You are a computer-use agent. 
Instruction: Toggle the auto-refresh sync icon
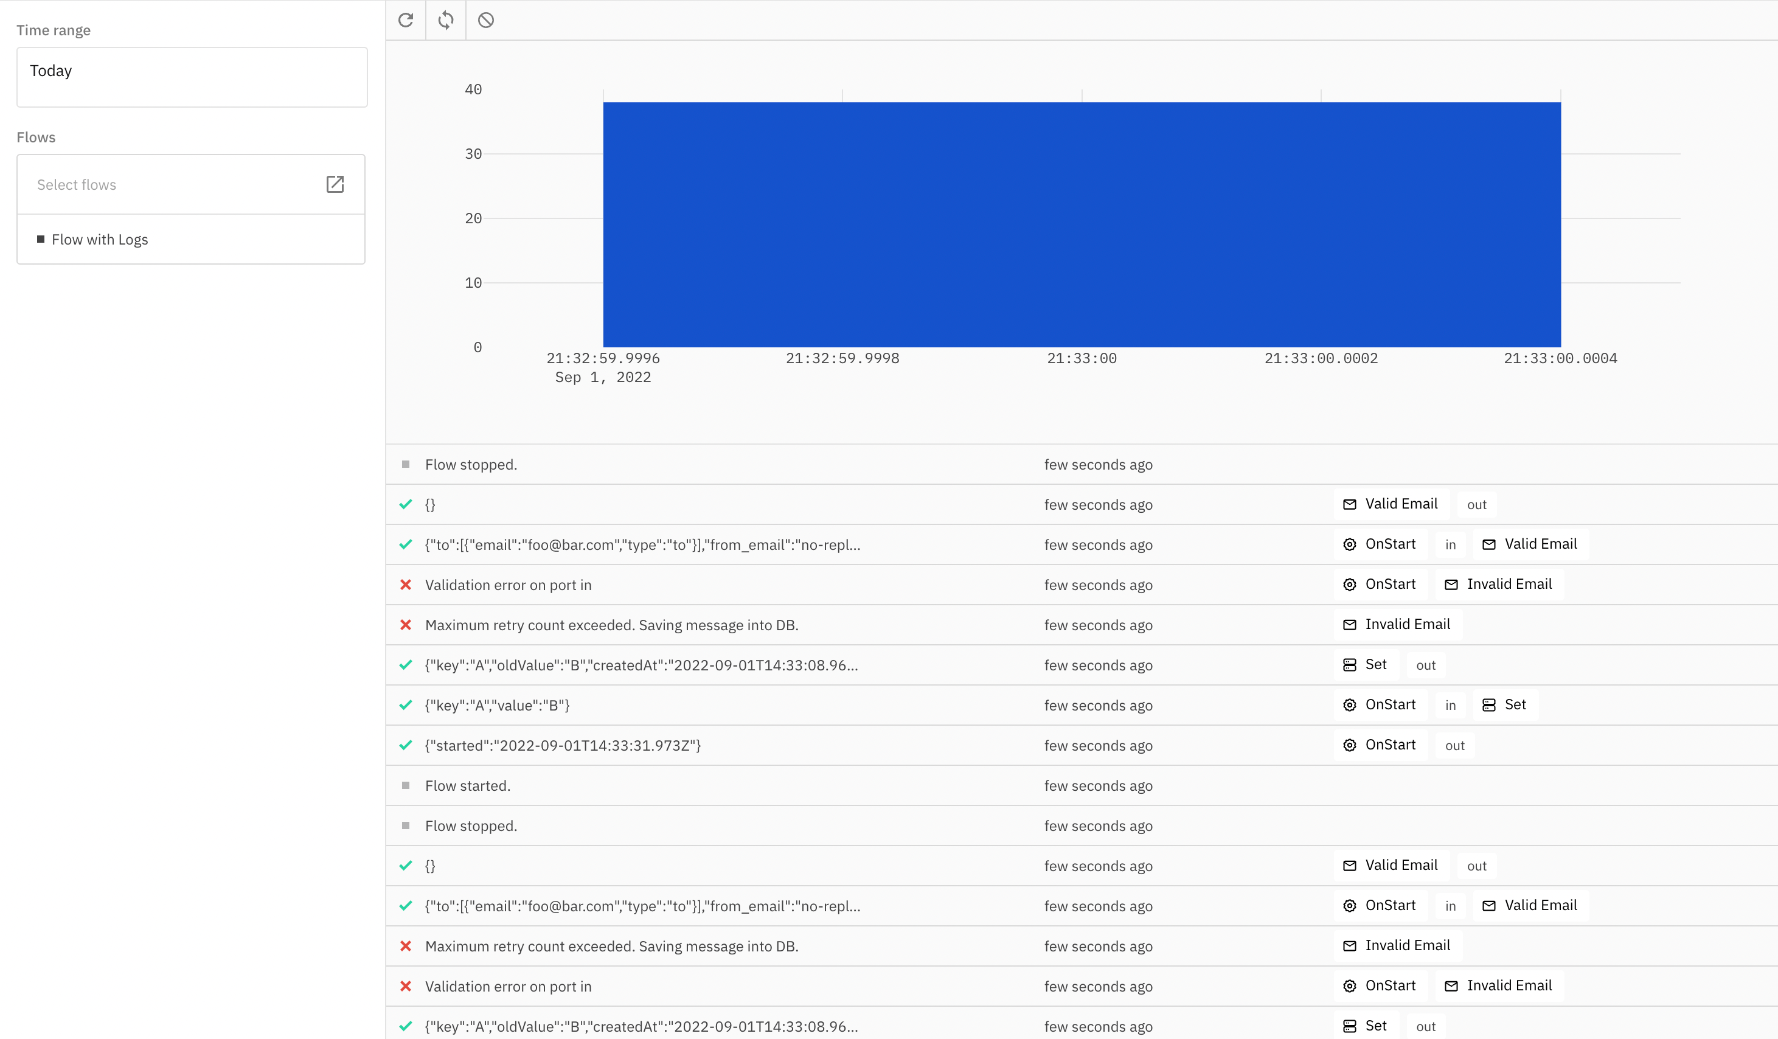point(446,19)
